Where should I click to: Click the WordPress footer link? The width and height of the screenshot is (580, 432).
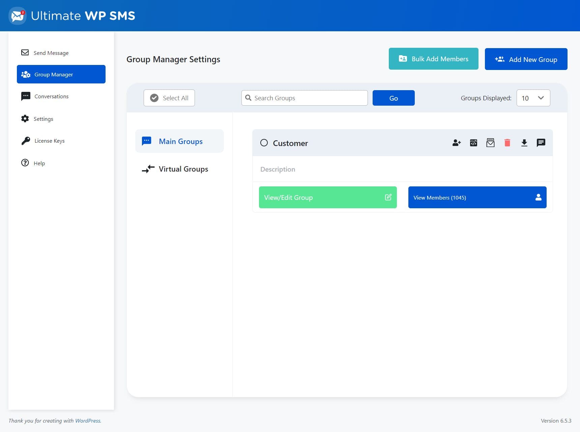pyautogui.click(x=88, y=421)
